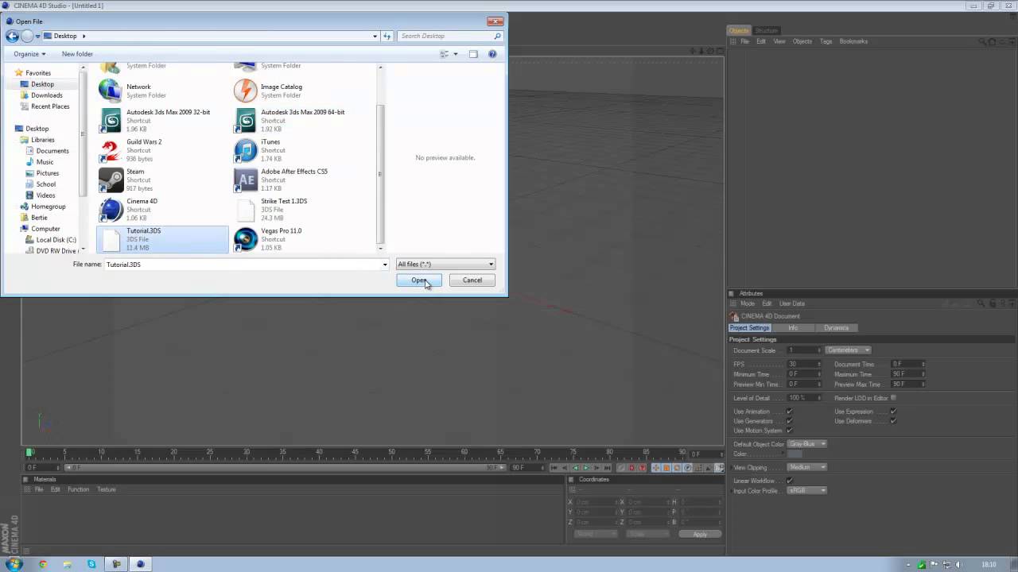This screenshot has height=572, width=1018.
Task: Click the green timeline playhead marker
Action: click(29, 452)
